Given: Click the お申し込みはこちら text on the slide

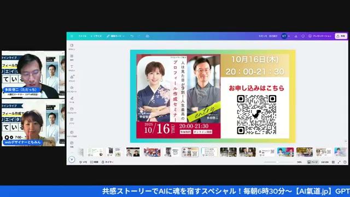Looking at the screenshot, I should tap(256, 88).
